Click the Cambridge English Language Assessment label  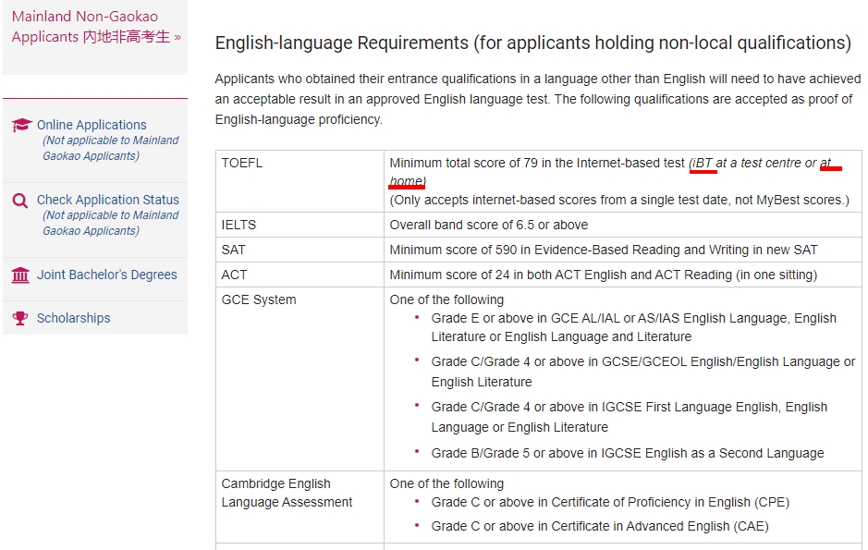[x=287, y=493]
